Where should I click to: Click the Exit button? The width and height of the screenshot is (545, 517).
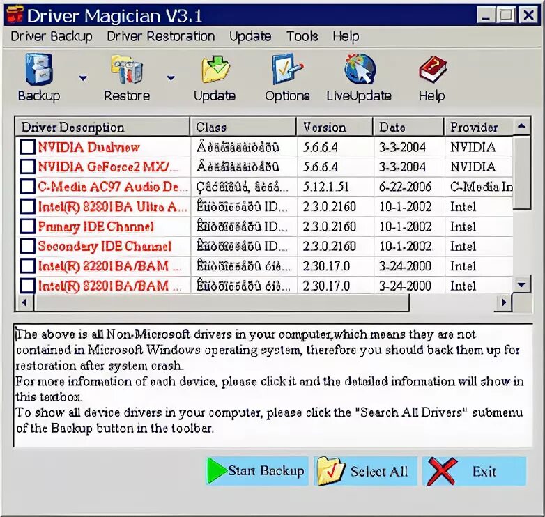pos(474,471)
